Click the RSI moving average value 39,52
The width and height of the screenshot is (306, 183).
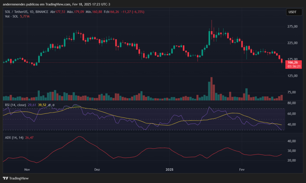(42, 105)
